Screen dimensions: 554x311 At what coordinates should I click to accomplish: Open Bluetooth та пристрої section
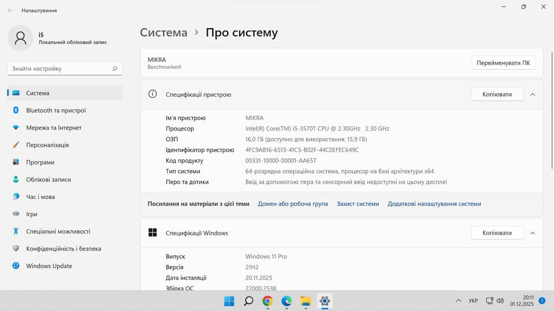pos(65,110)
